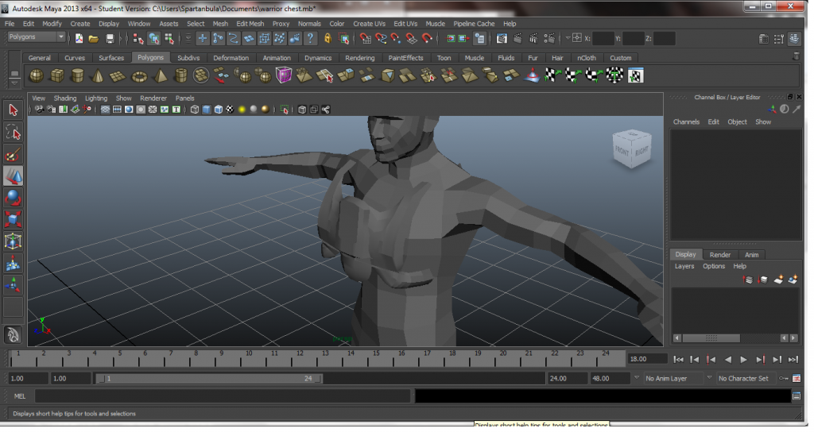Open the Polygons menu set dropdown

(x=37, y=37)
